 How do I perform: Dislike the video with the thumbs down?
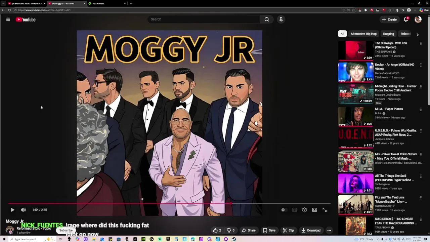[x=230, y=230]
